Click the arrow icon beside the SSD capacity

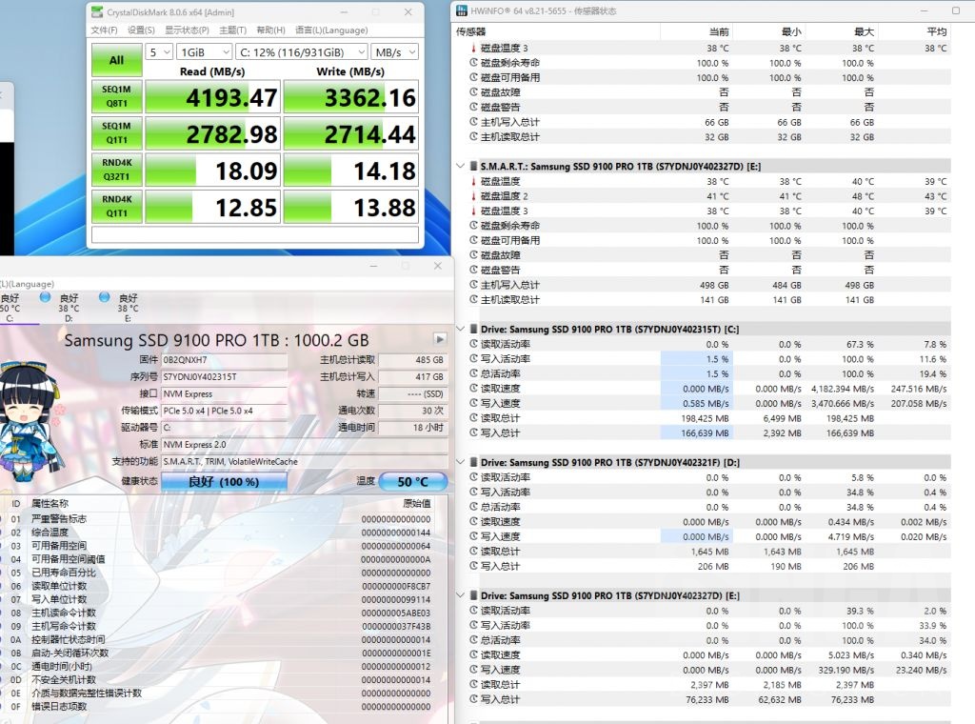[439, 339]
